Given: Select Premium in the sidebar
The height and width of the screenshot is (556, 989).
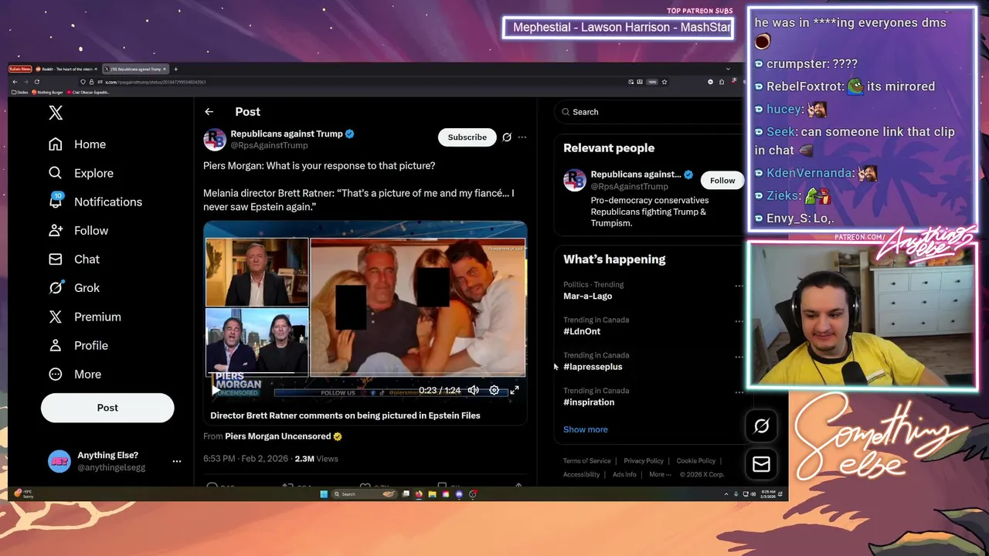Looking at the screenshot, I should pos(84,317).
